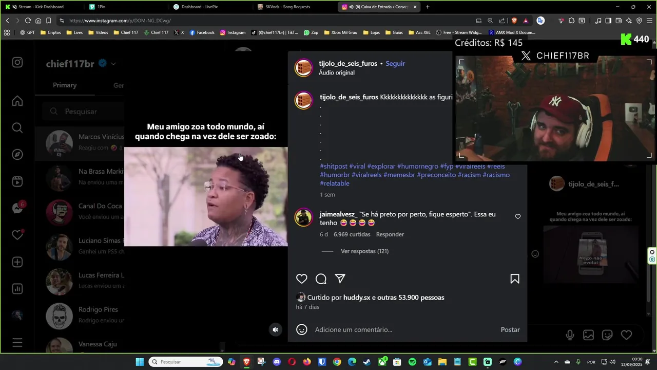
Task: Reply to the jaimealvesz_ comment with Responder
Action: click(390, 234)
